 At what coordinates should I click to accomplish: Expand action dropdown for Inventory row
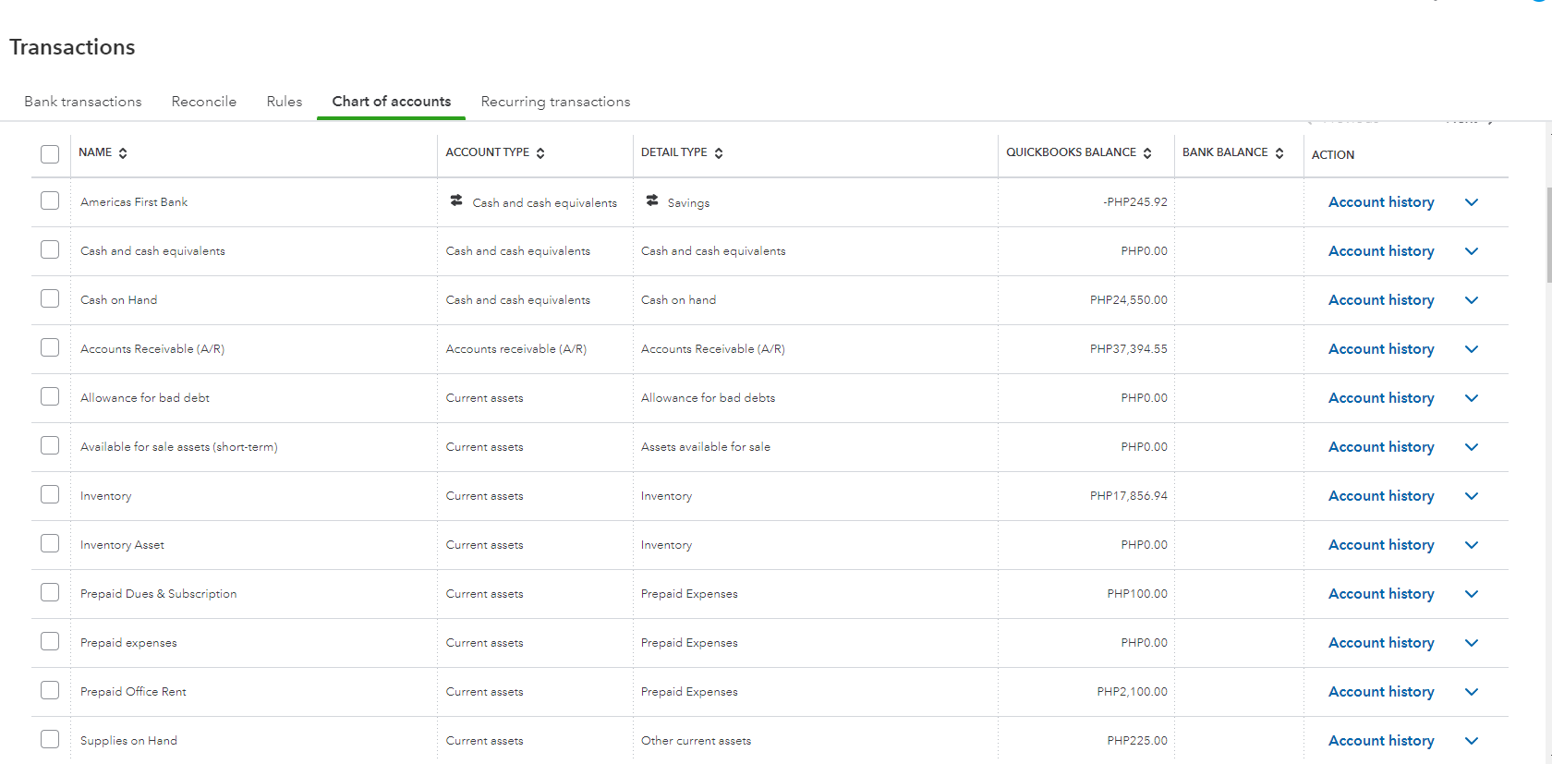click(1472, 496)
